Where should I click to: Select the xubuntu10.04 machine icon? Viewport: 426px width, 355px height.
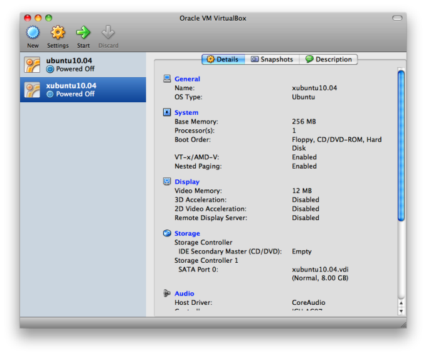click(x=32, y=90)
